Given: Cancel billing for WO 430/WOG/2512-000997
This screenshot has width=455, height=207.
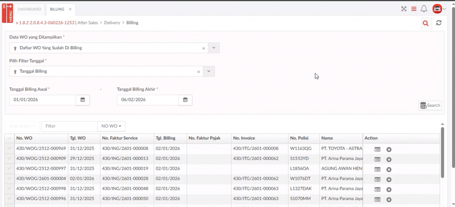Looking at the screenshot, I should pos(389,169).
